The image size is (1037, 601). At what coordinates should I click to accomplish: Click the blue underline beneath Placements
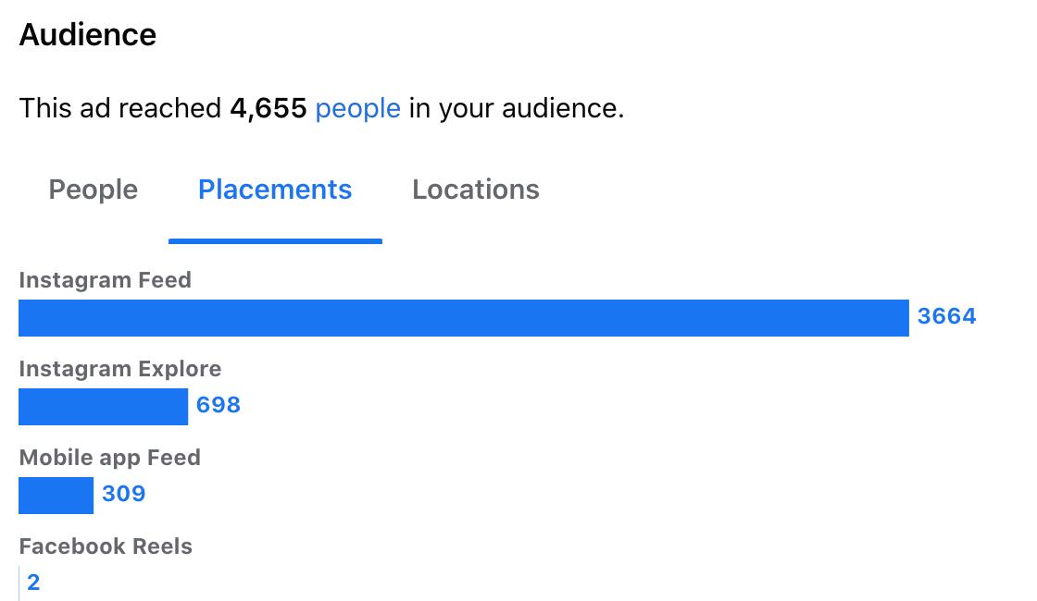(x=275, y=241)
